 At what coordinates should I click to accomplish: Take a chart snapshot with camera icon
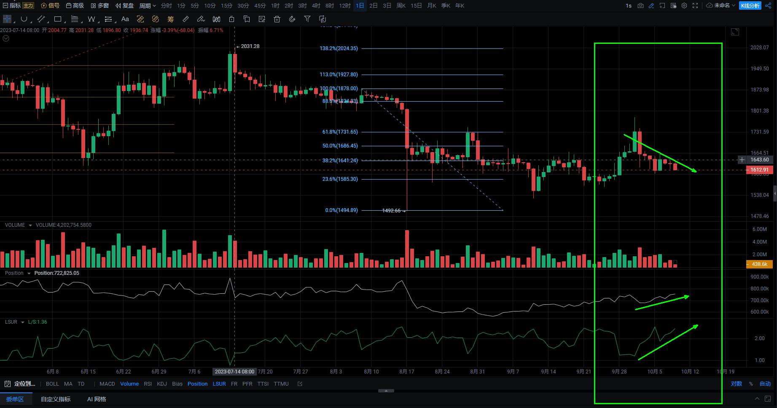[x=640, y=5]
